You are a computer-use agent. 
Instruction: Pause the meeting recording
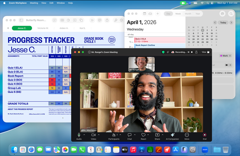click(x=189, y=52)
